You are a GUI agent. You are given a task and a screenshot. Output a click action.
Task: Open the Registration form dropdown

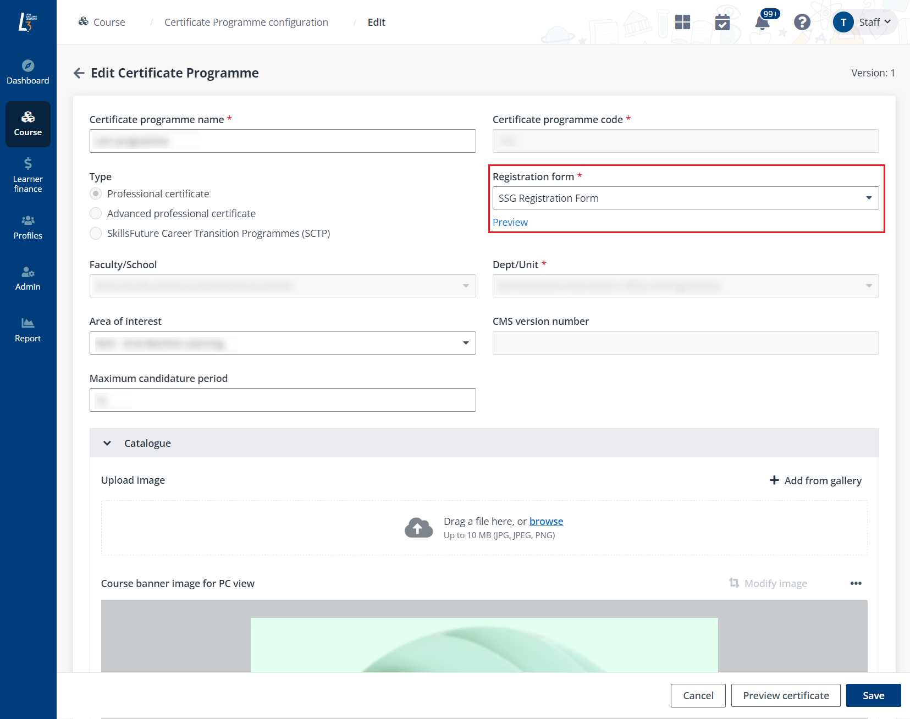point(685,198)
